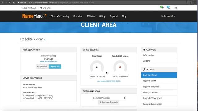Click NameHero logo
Viewport: 198px width, 111px height.
click(34, 16)
